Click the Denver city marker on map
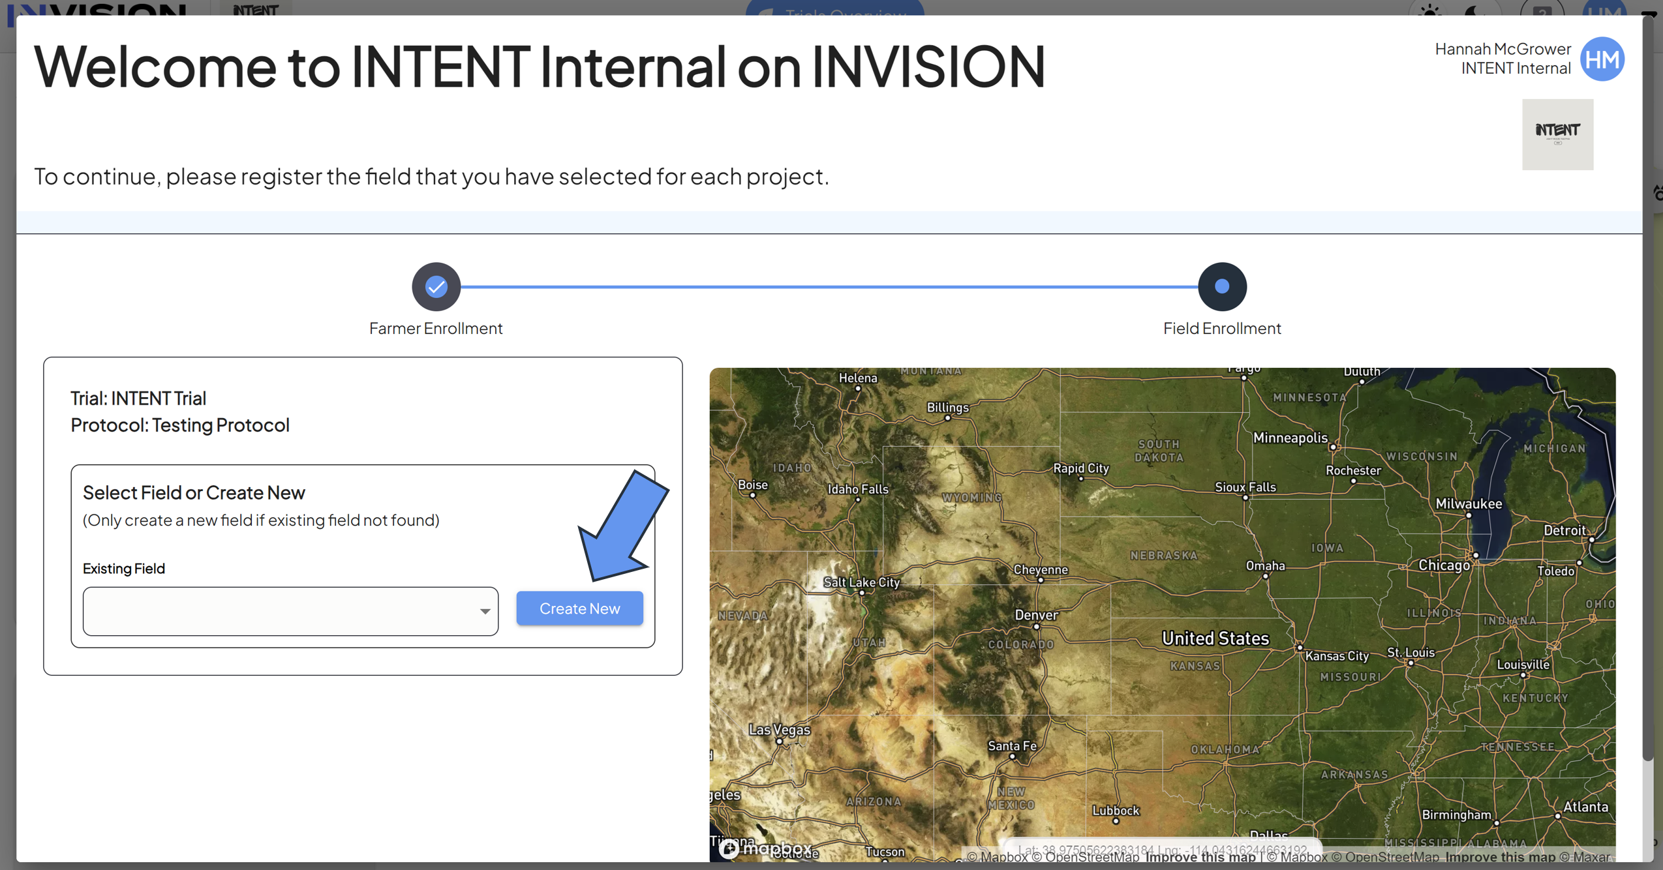The image size is (1663, 870). (1036, 626)
